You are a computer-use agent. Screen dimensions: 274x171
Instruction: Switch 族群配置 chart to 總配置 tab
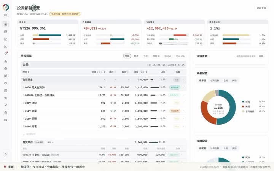click(x=202, y=148)
